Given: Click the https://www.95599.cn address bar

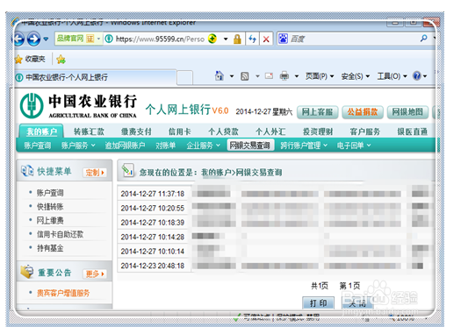Looking at the screenshot, I should click(x=160, y=39).
